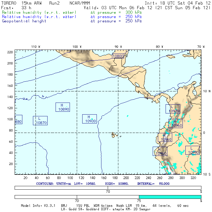
Task: Click the 'LOW= 10680.' contour text
Action: click(85, 184)
